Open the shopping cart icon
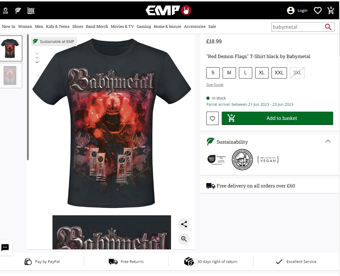Viewport: 340px width, 276px height. pyautogui.click(x=331, y=10)
